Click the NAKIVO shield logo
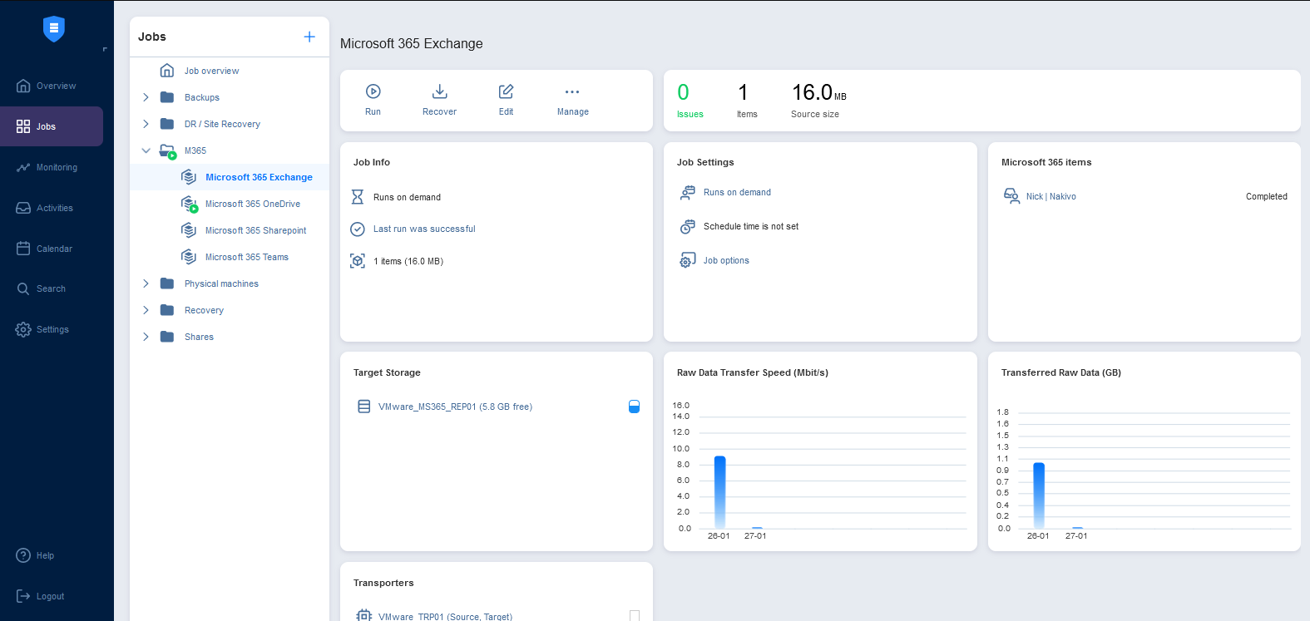This screenshot has height=621, width=1310. pyautogui.click(x=54, y=29)
